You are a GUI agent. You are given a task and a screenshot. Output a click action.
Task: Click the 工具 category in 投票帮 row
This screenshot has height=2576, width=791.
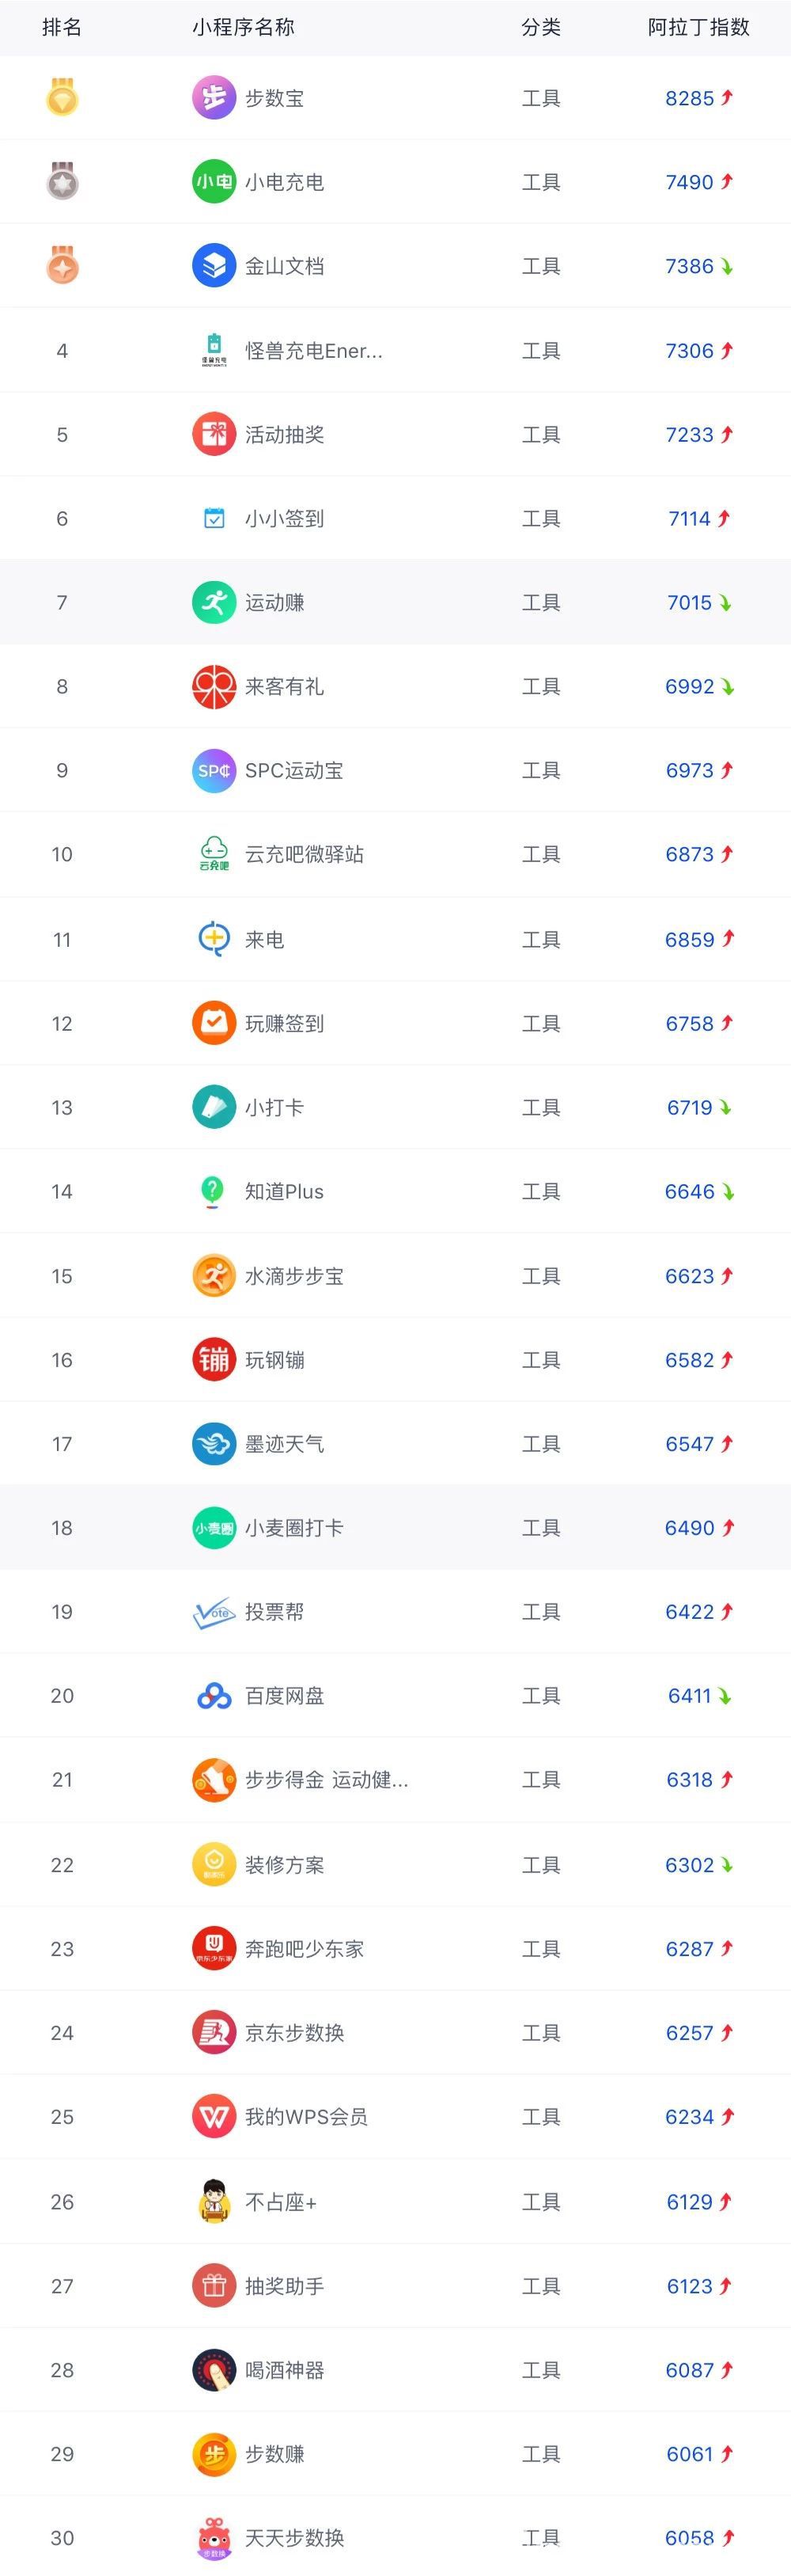[x=541, y=1612]
